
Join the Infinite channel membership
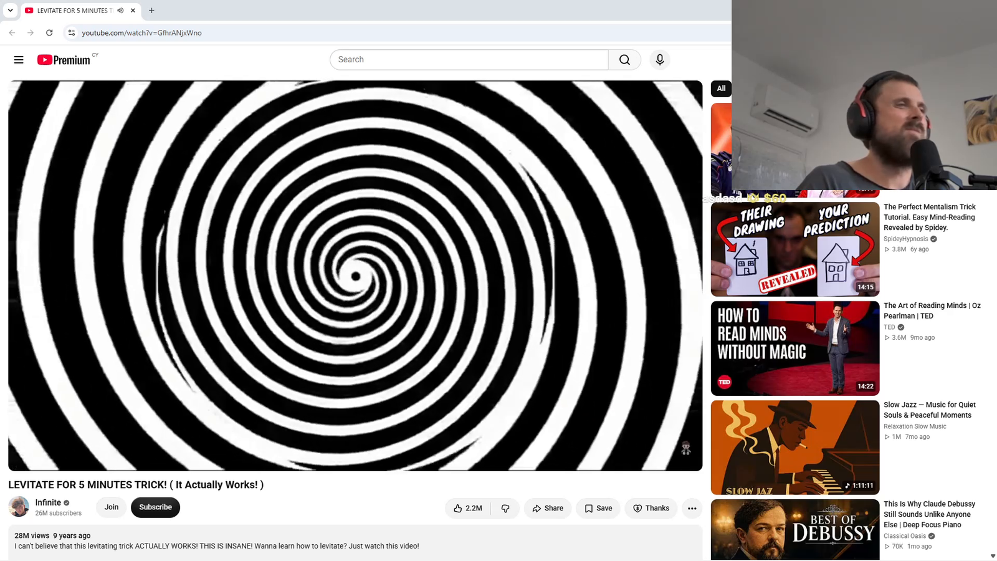point(112,507)
